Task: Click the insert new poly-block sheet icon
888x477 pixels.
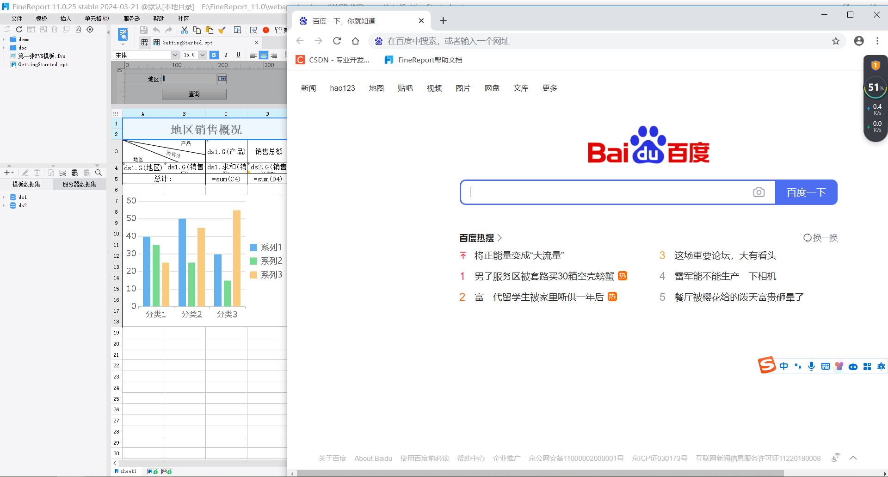Action: [166, 471]
